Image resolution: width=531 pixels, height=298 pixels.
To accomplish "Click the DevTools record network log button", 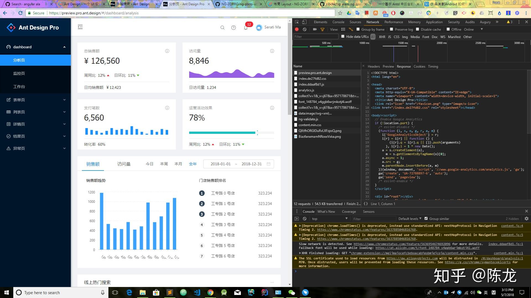I will point(297,29).
